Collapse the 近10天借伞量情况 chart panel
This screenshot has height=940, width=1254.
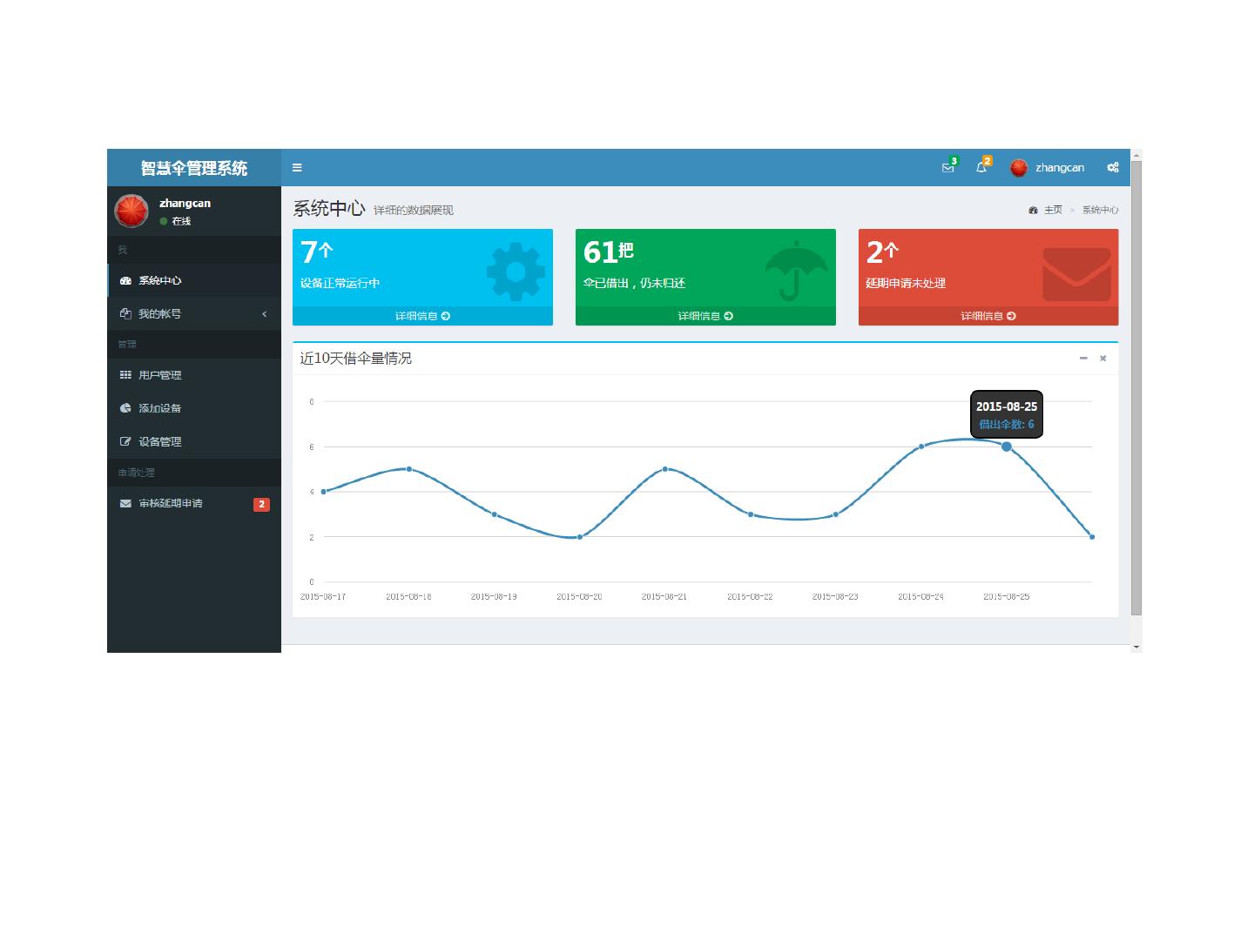(x=1083, y=359)
